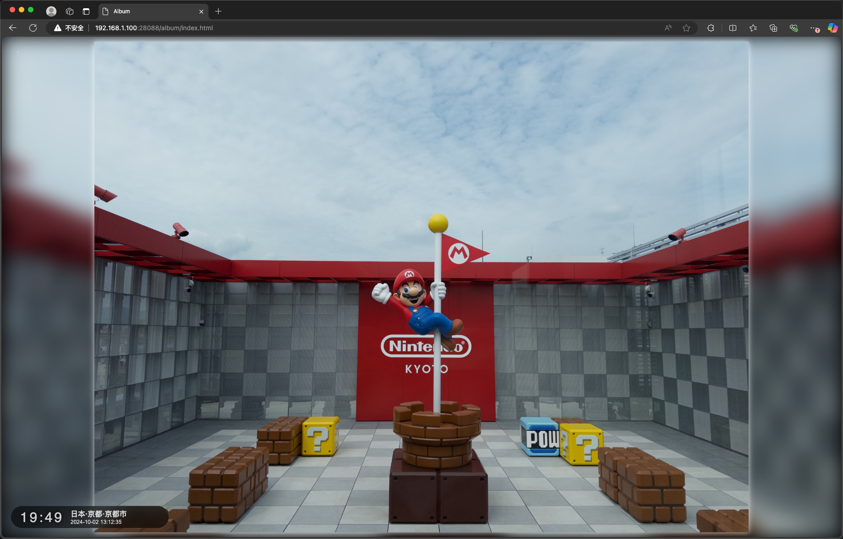The image size is (843, 539).
Task: Close the Album tab
Action: point(201,11)
